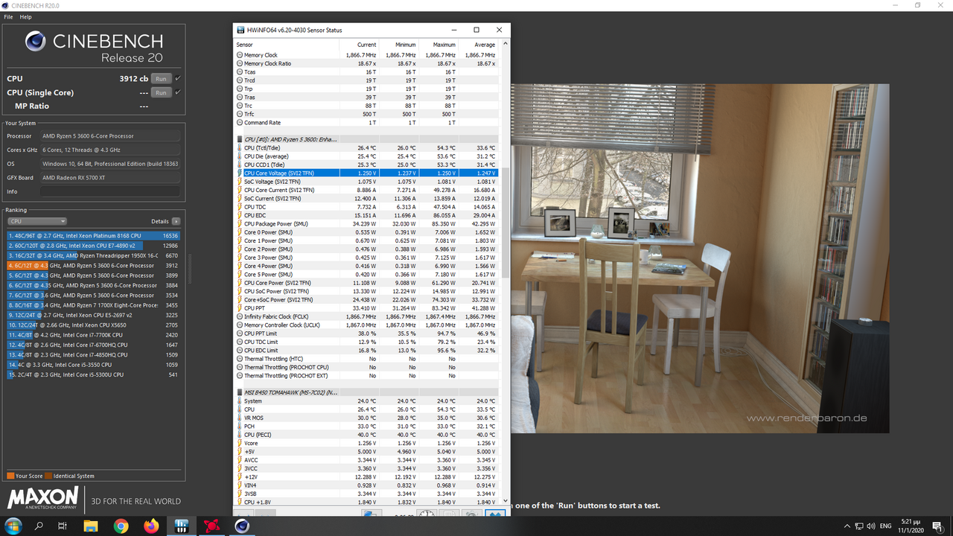This screenshot has height=536, width=953.
Task: Switch to HWiNFO64 taskbar icon
Action: pyautogui.click(x=181, y=526)
